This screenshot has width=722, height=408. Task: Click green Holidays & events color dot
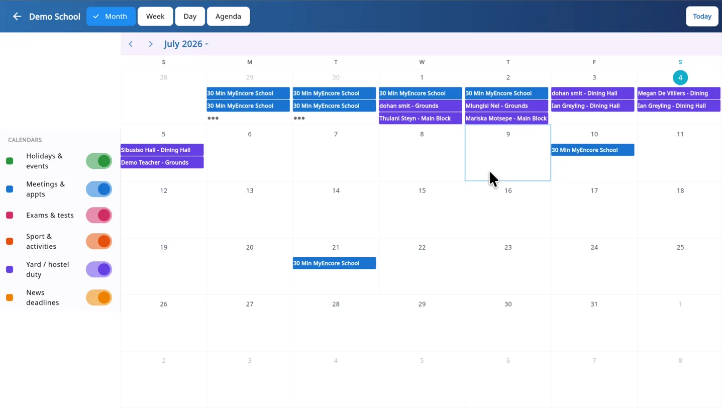point(10,161)
